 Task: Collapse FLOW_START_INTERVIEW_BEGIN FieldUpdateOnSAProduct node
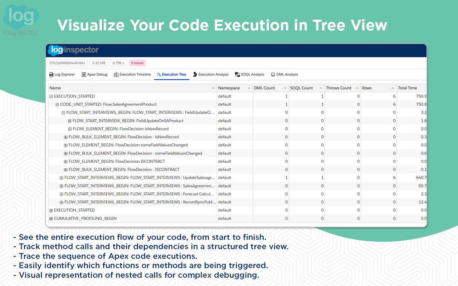point(70,121)
